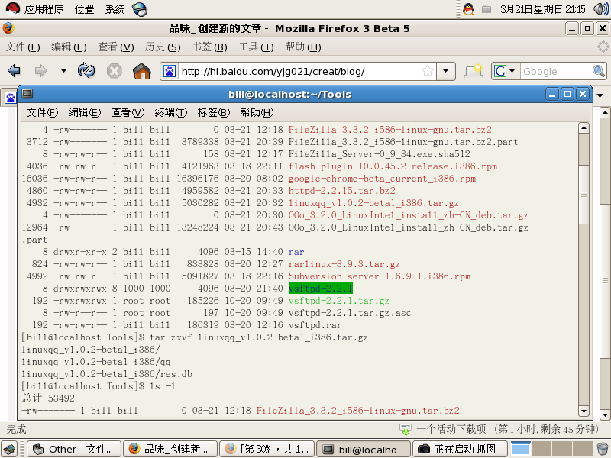
Task: Open terminal 文件(F) menu
Action: (42, 112)
